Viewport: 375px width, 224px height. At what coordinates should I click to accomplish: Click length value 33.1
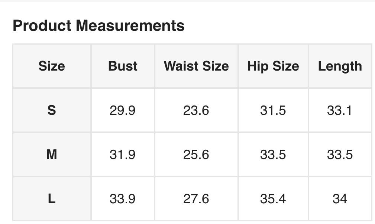(340, 110)
